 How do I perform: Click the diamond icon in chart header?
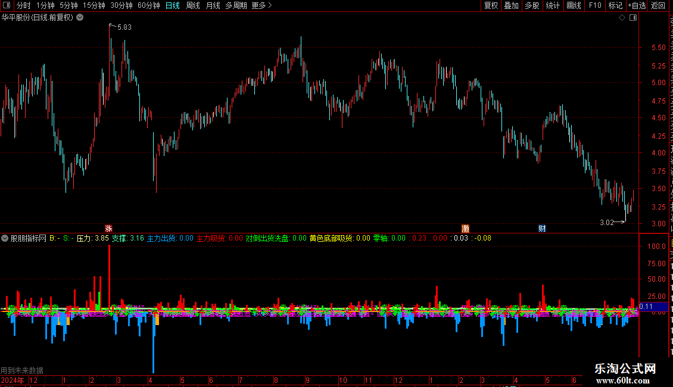622,18
